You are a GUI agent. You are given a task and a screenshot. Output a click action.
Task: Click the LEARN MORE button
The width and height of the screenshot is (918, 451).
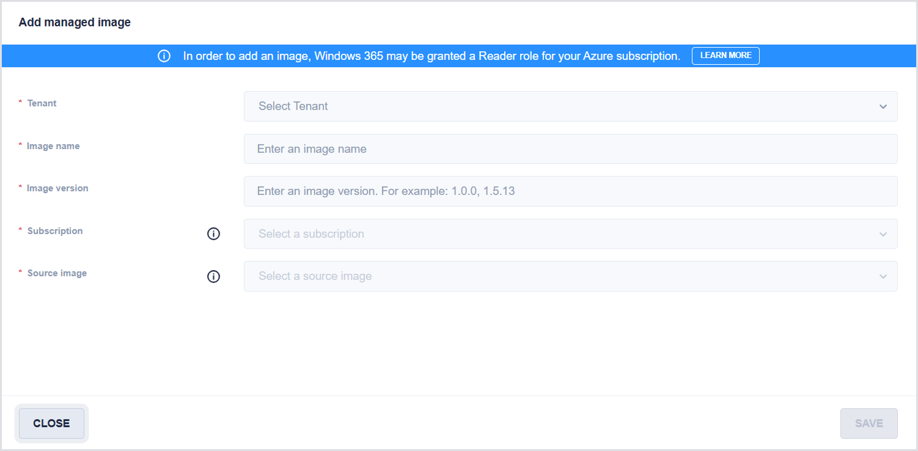pos(725,56)
